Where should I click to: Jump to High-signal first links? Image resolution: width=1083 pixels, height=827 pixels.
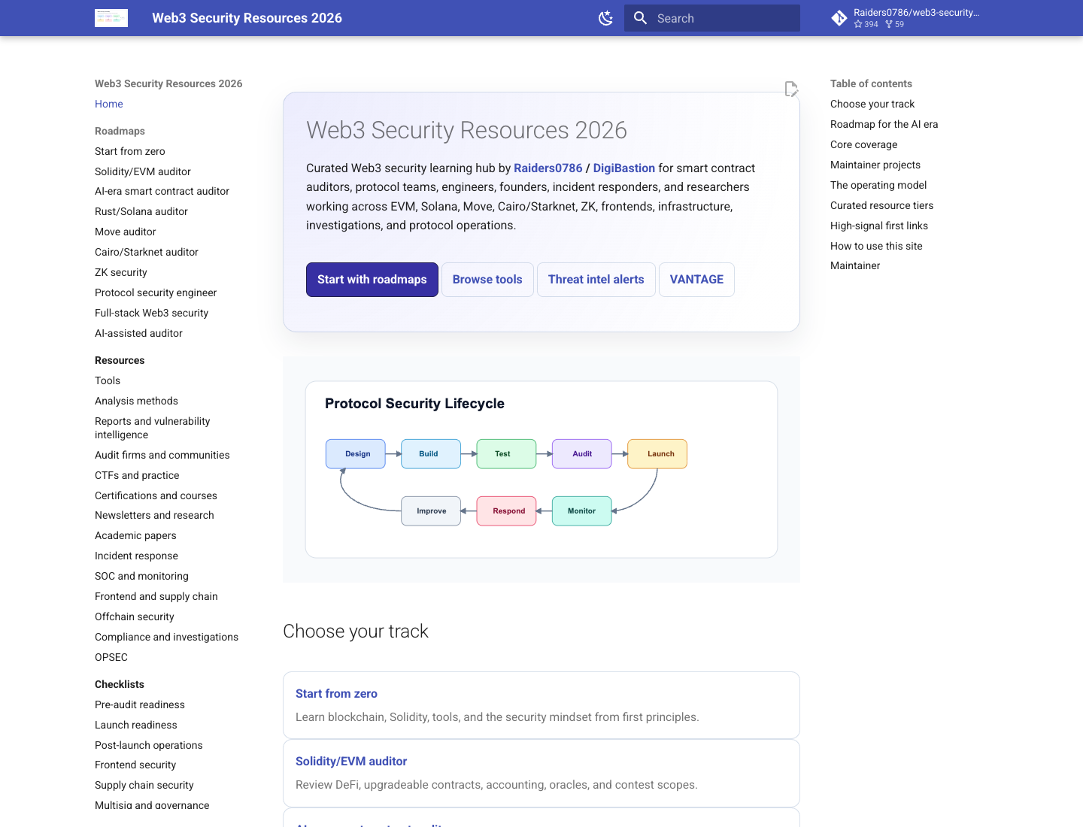(879, 226)
